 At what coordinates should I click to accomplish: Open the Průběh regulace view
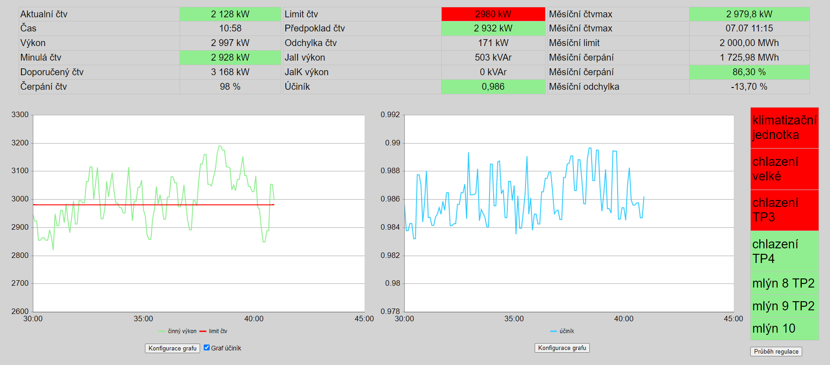[x=776, y=351]
